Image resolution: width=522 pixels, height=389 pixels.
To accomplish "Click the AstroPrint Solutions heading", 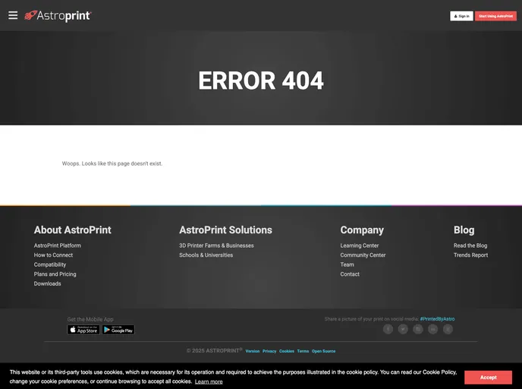I will [x=225, y=230].
